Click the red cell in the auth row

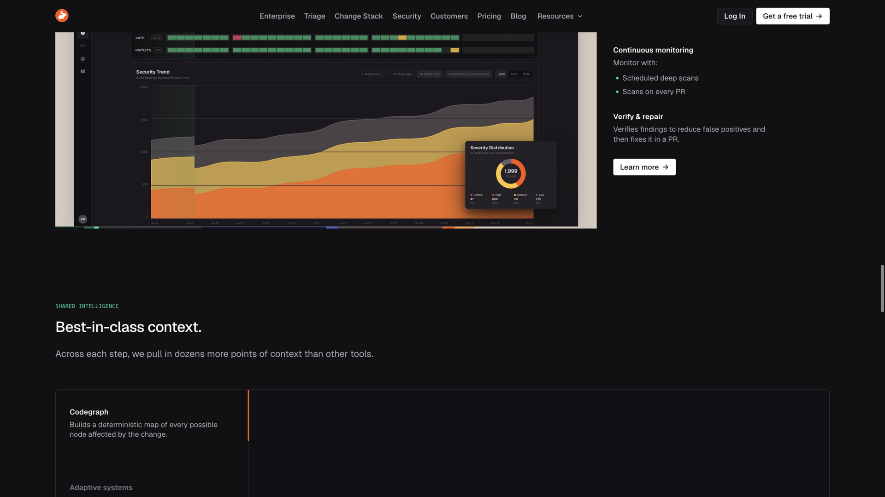[237, 38]
